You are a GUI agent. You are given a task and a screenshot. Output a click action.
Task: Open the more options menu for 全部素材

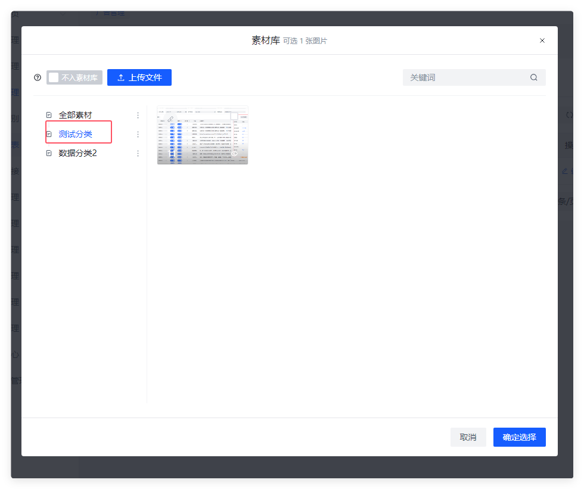[x=138, y=115]
